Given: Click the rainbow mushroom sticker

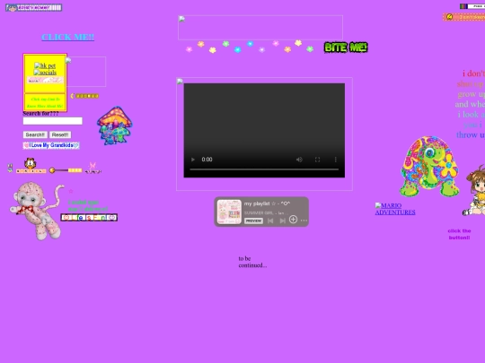Looking at the screenshot, I should (114, 125).
